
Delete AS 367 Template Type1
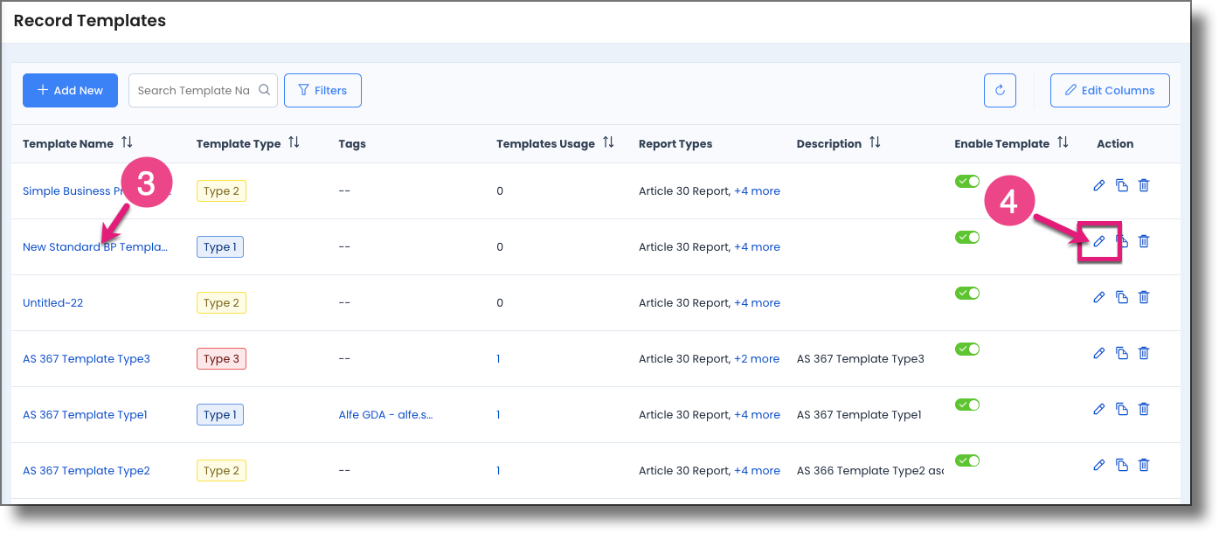coord(1144,409)
